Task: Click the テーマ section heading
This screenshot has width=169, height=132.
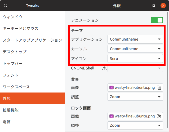Action: point(77,31)
